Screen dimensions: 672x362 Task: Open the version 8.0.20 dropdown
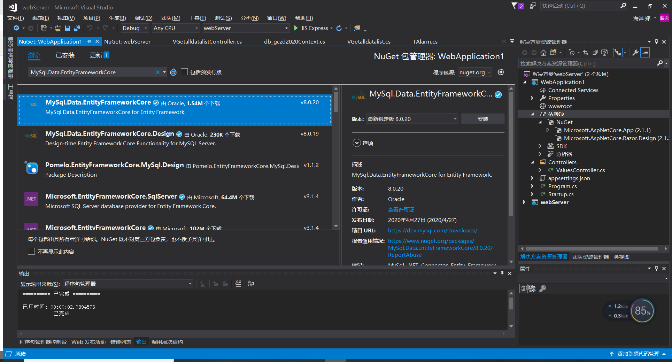412,119
